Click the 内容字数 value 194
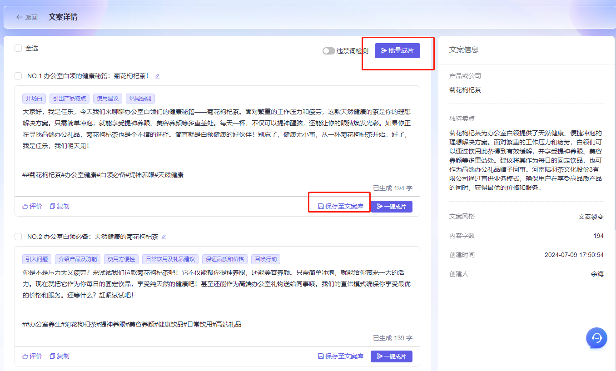 [x=598, y=236]
